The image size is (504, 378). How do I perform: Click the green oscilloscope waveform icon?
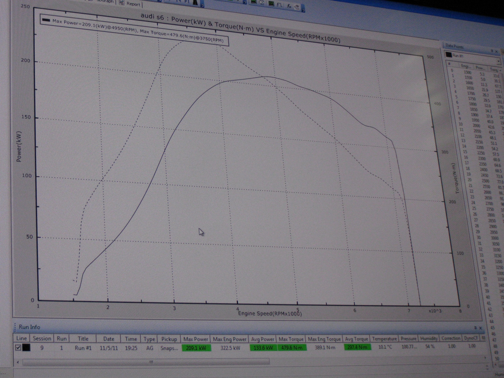pos(271,4)
